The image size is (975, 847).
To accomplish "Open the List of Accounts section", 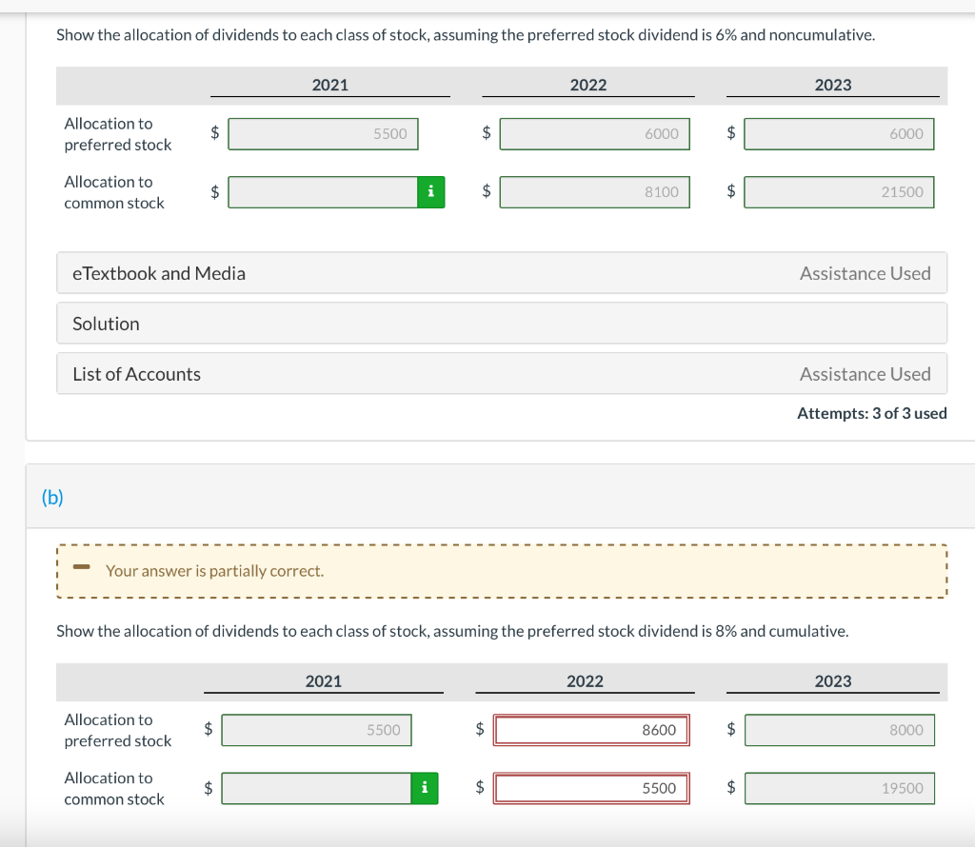I will point(502,373).
